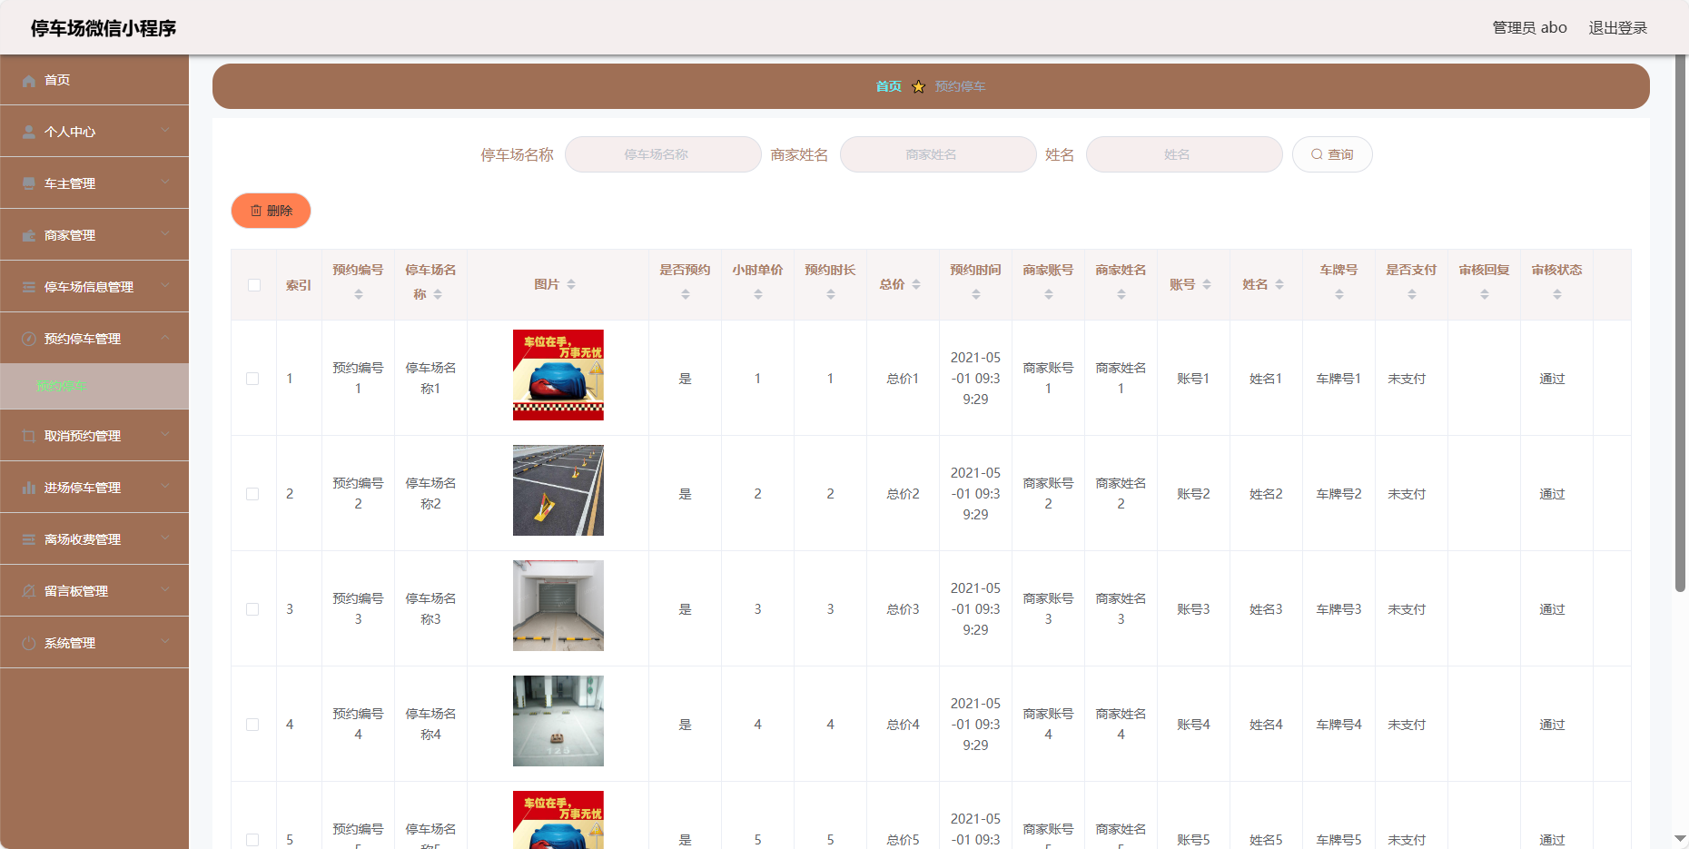Image resolution: width=1689 pixels, height=849 pixels.
Task: Check the checkbox for row 预约编号4
Action: coord(252,725)
